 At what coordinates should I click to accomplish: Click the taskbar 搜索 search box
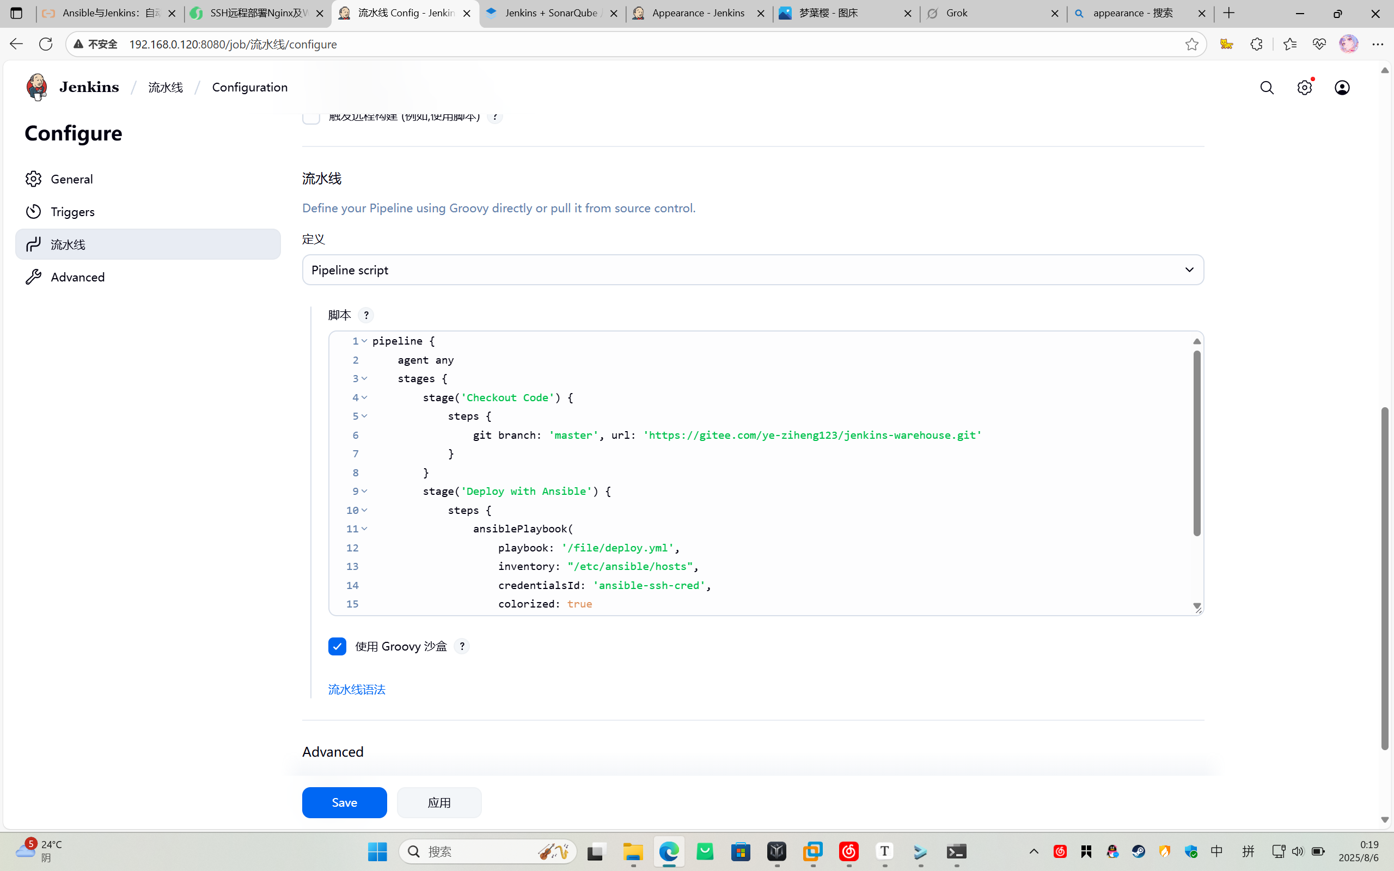(x=487, y=851)
